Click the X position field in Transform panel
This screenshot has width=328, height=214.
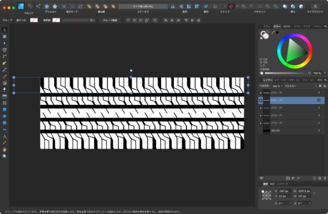tap(286, 190)
